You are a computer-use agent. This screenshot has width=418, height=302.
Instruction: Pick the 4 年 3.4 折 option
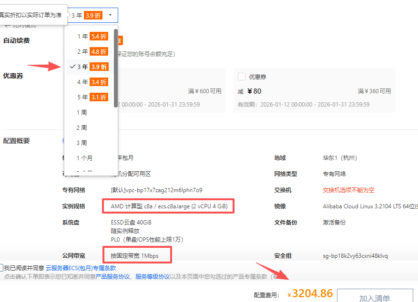point(92,82)
